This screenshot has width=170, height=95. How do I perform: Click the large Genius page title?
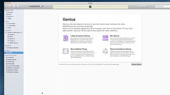tap(69, 20)
